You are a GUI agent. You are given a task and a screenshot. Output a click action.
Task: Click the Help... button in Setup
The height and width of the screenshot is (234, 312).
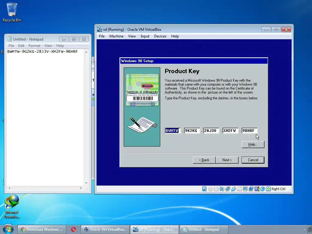(x=253, y=144)
